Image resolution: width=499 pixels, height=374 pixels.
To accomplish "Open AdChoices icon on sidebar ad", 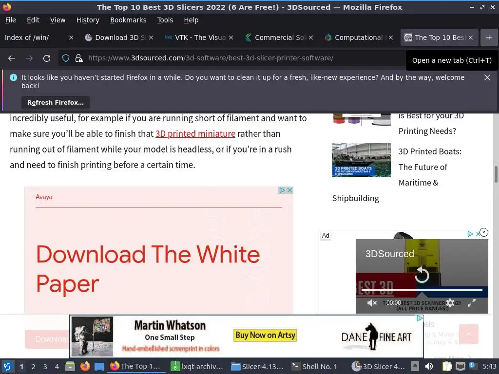I will [x=470, y=234].
